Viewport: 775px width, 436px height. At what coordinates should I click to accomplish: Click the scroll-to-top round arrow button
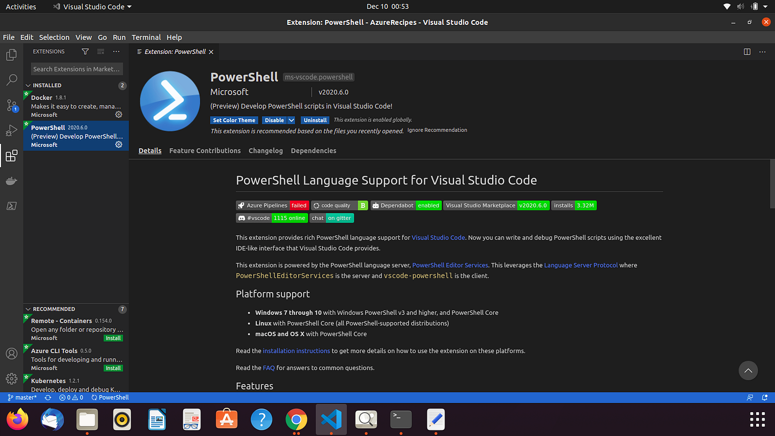748,371
